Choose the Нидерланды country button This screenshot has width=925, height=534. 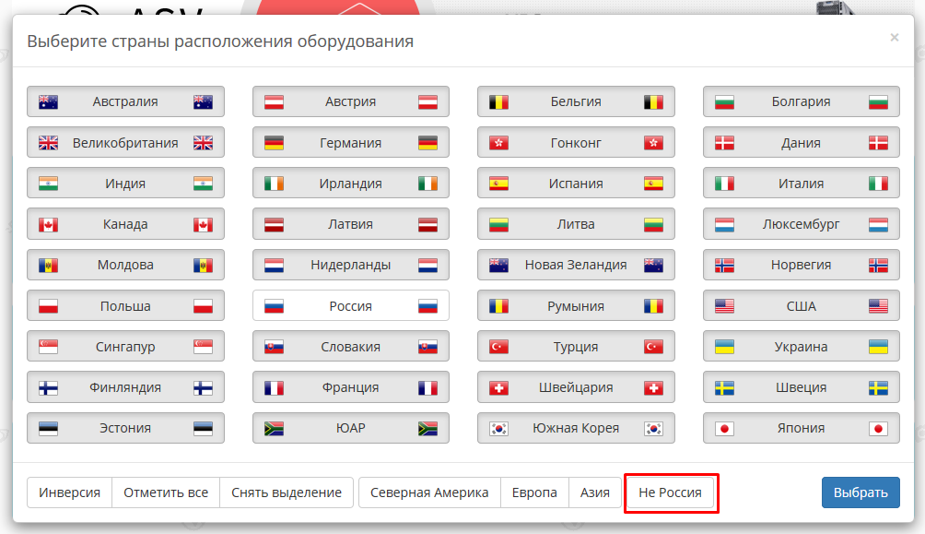[x=351, y=265]
